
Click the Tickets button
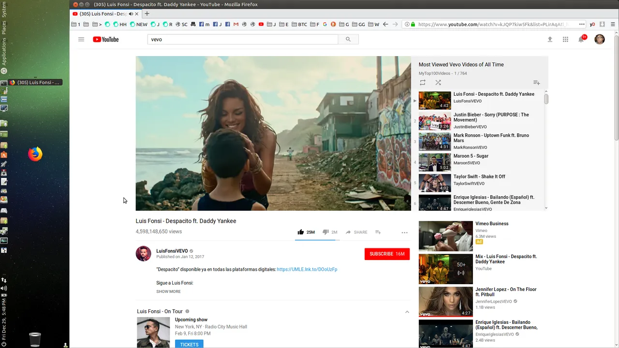(189, 344)
